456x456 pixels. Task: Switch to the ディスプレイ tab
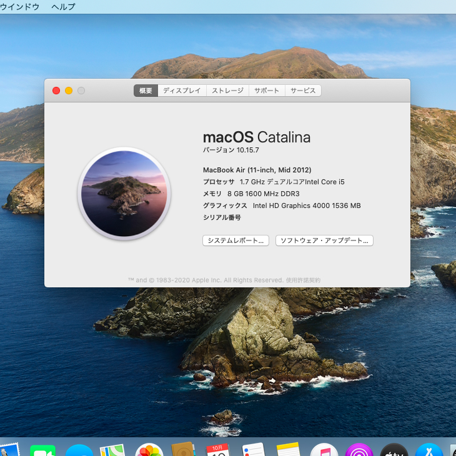[x=182, y=91]
